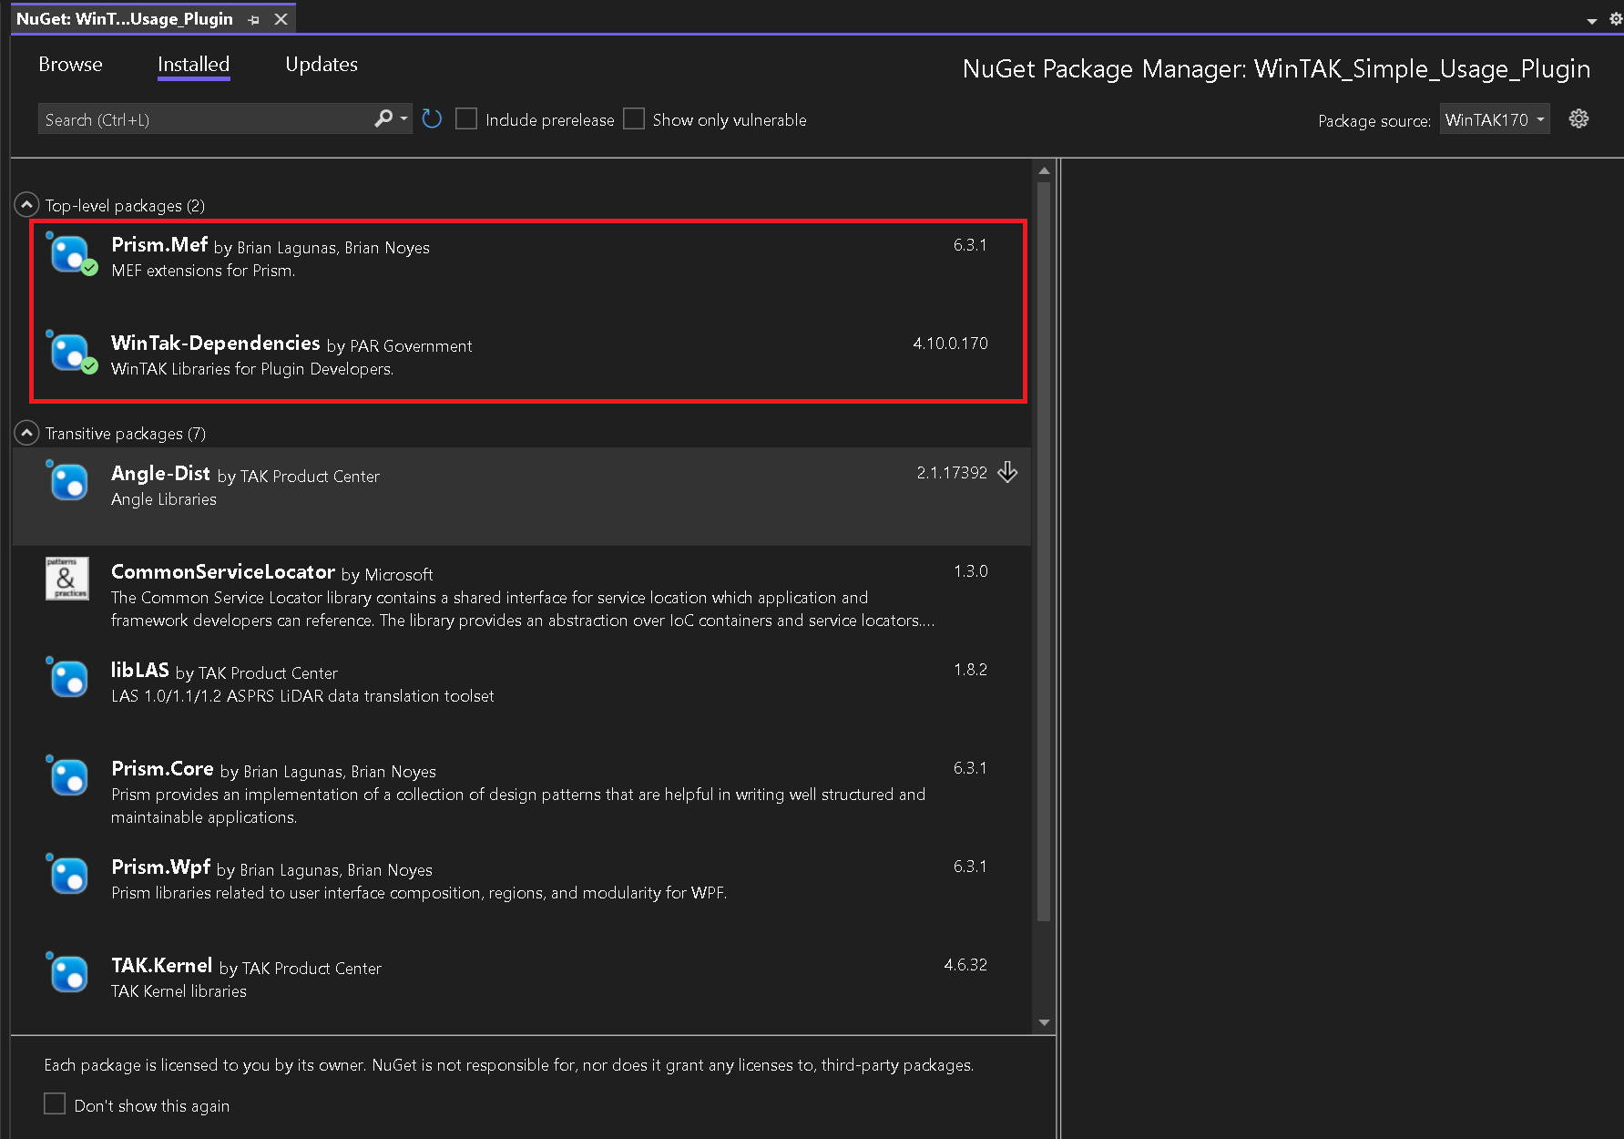1624x1139 pixels.
Task: Click the Prism.Mef package icon
Action: pos(70,253)
